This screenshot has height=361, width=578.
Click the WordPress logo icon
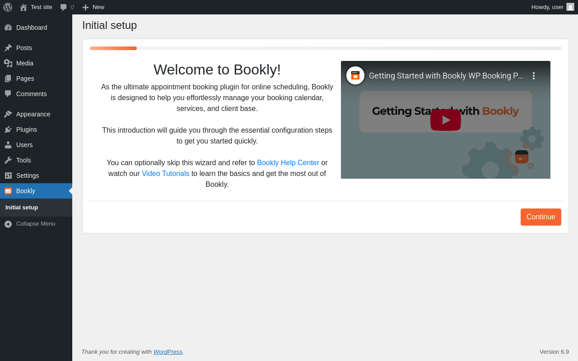click(8, 7)
